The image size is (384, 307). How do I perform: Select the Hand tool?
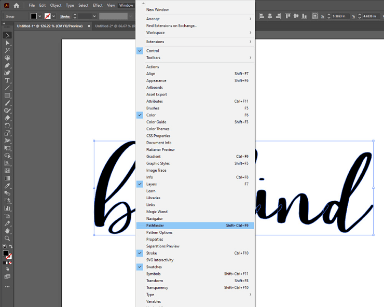tap(7, 231)
